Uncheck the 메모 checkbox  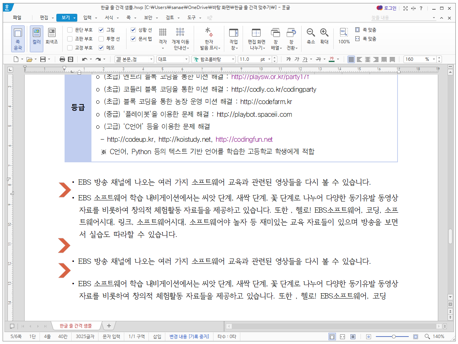click(x=101, y=48)
